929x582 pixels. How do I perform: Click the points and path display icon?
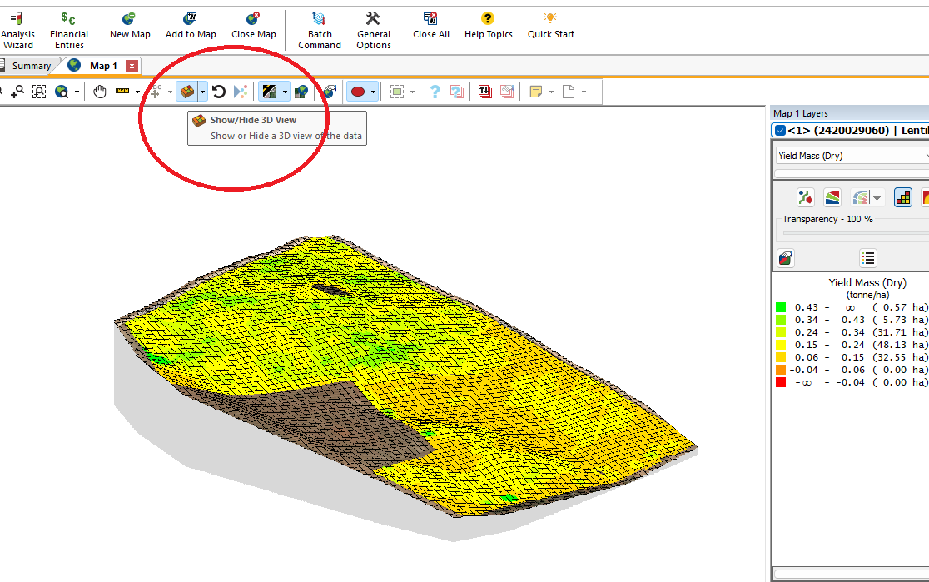point(805,197)
